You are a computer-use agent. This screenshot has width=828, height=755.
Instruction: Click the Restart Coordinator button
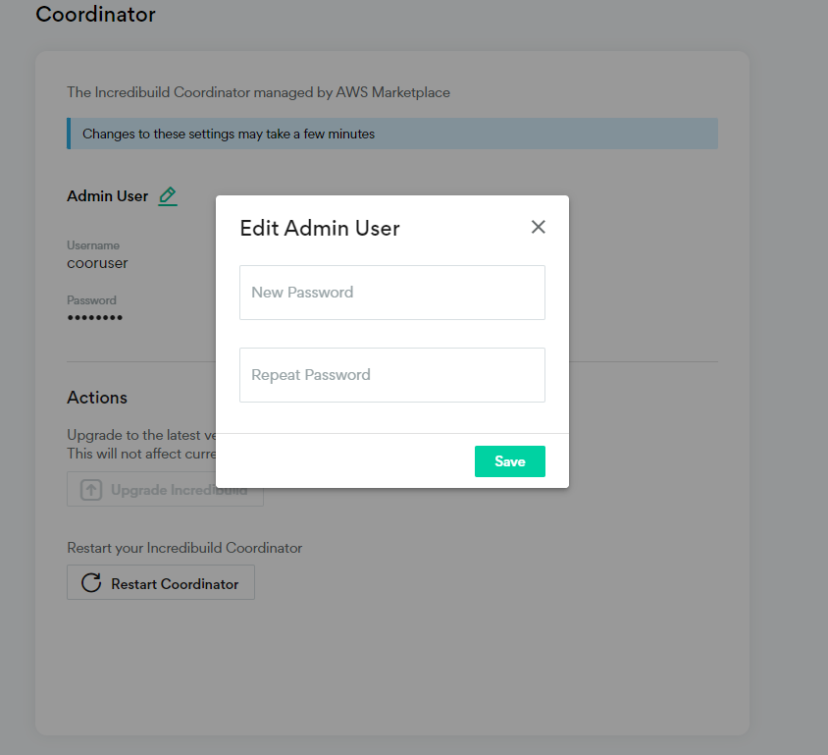coord(161,582)
